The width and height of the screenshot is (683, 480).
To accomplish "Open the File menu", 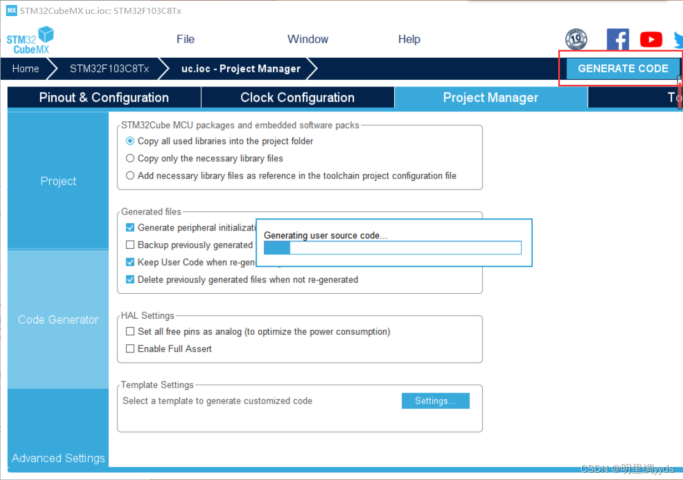I will (186, 39).
